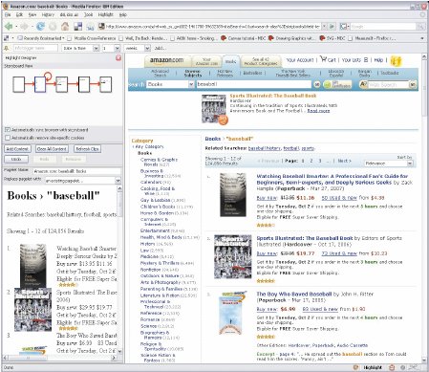Click the Undo button

[x=16, y=159]
